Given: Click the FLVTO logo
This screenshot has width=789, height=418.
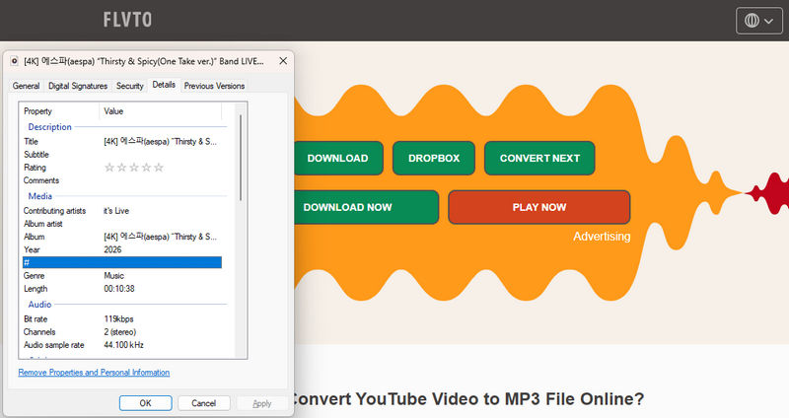Looking at the screenshot, I should [127, 20].
